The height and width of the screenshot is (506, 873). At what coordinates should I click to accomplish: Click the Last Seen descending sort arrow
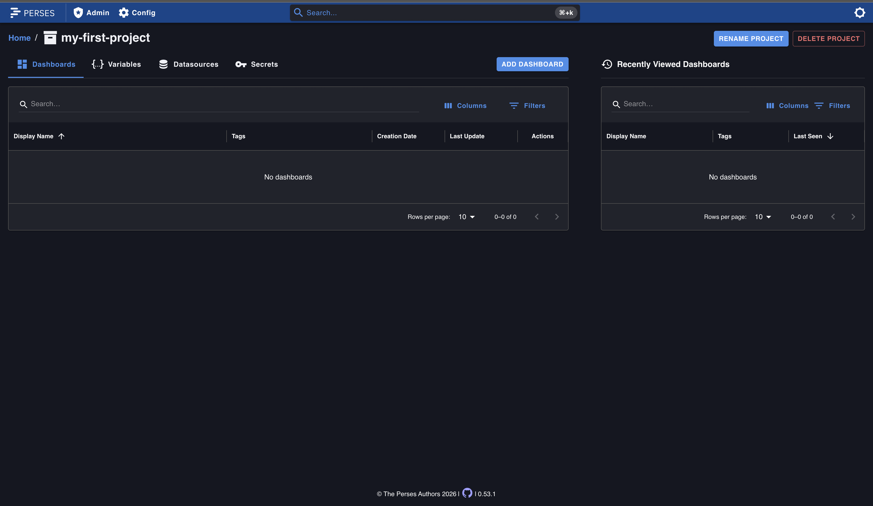830,136
